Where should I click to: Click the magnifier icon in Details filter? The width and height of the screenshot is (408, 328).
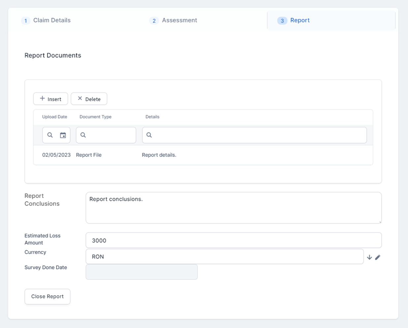tap(149, 135)
